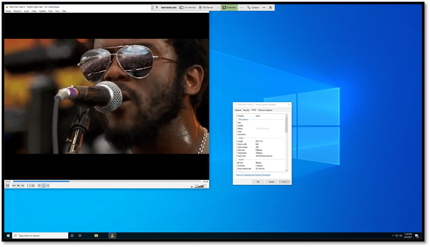Toggle VLC random shuffle button

coord(48,186)
